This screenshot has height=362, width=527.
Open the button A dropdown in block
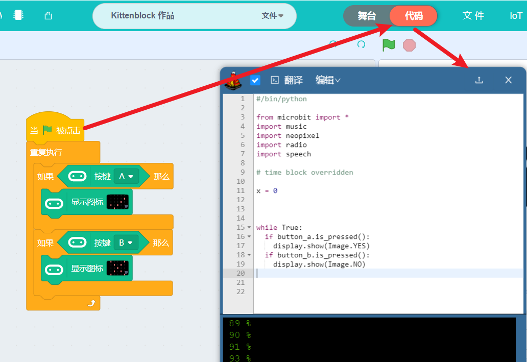click(x=126, y=176)
